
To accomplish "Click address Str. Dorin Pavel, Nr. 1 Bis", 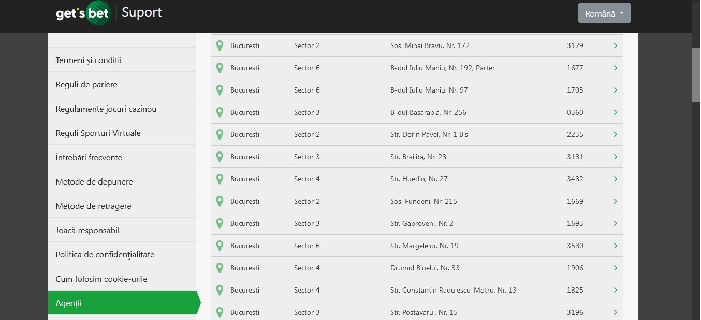I will click(429, 134).
